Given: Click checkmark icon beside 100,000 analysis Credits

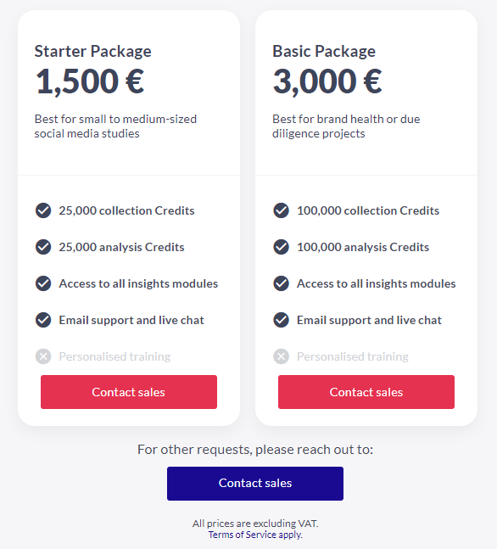Looking at the screenshot, I should 281,247.
